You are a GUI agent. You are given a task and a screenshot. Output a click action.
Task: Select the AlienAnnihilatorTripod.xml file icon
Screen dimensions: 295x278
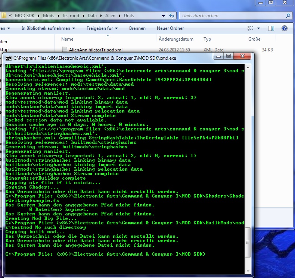[65, 50]
